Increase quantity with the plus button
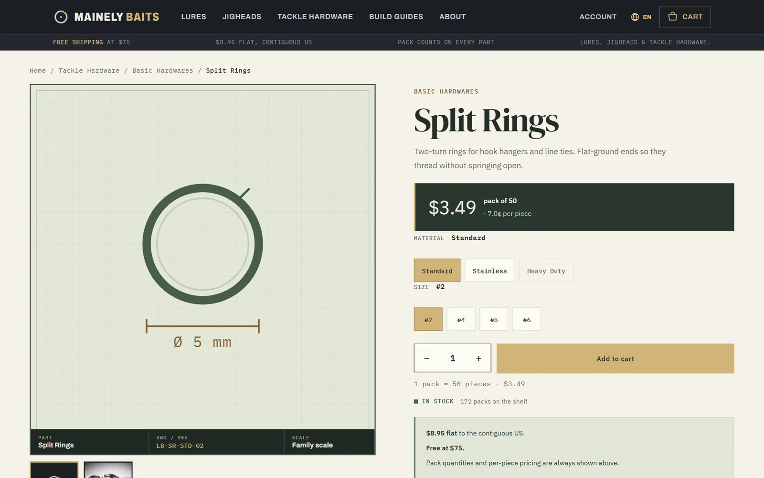The height and width of the screenshot is (478, 764). click(x=478, y=358)
